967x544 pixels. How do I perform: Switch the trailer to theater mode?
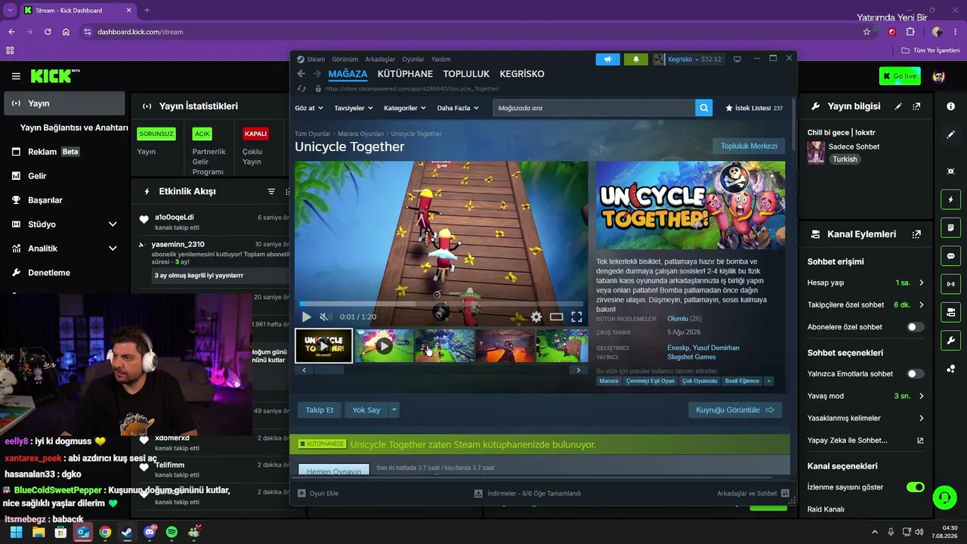point(557,317)
